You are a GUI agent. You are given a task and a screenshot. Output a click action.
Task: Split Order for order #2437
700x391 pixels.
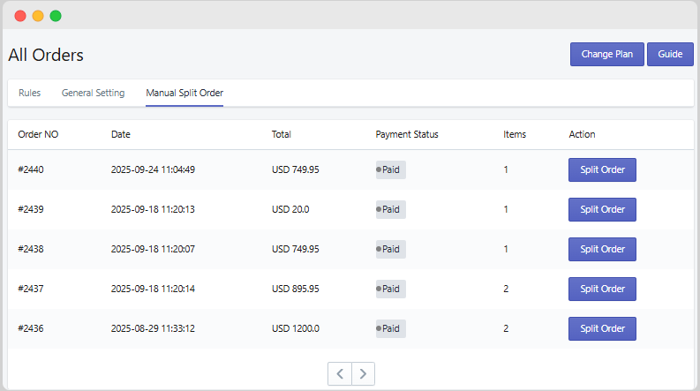[x=602, y=289]
